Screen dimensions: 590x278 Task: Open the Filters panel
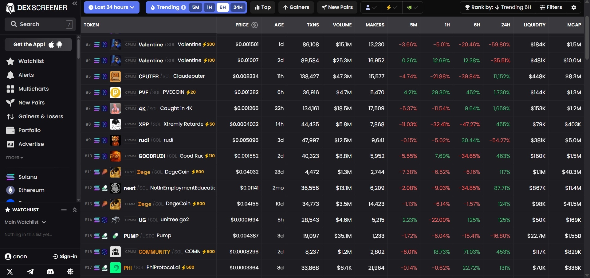coord(551,7)
